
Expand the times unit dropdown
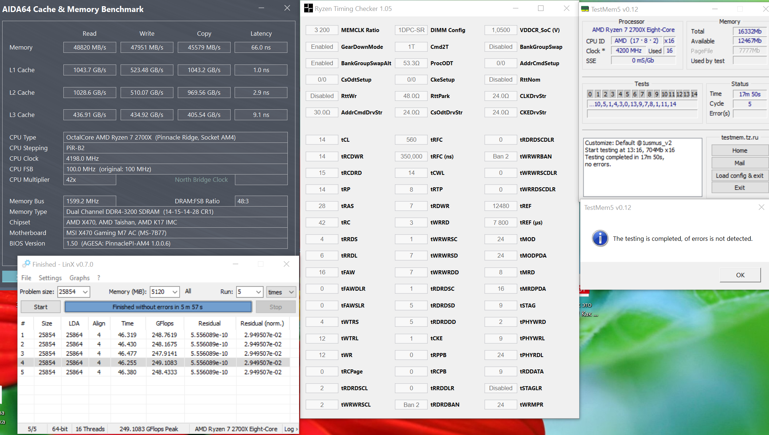tap(291, 292)
